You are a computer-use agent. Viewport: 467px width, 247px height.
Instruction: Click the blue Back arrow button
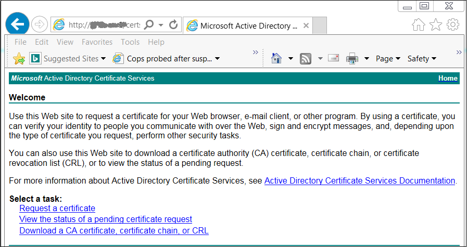click(x=17, y=24)
